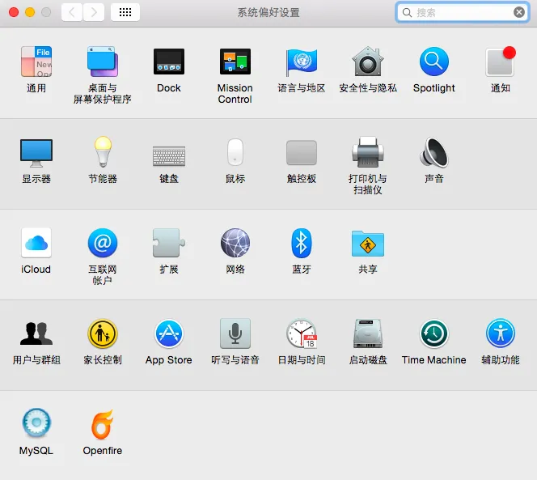Clear the search field with the X
Image resolution: width=537 pixels, height=480 pixels.
click(x=519, y=12)
